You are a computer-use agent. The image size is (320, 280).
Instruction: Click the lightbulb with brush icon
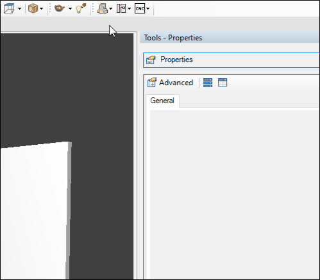tap(81, 8)
